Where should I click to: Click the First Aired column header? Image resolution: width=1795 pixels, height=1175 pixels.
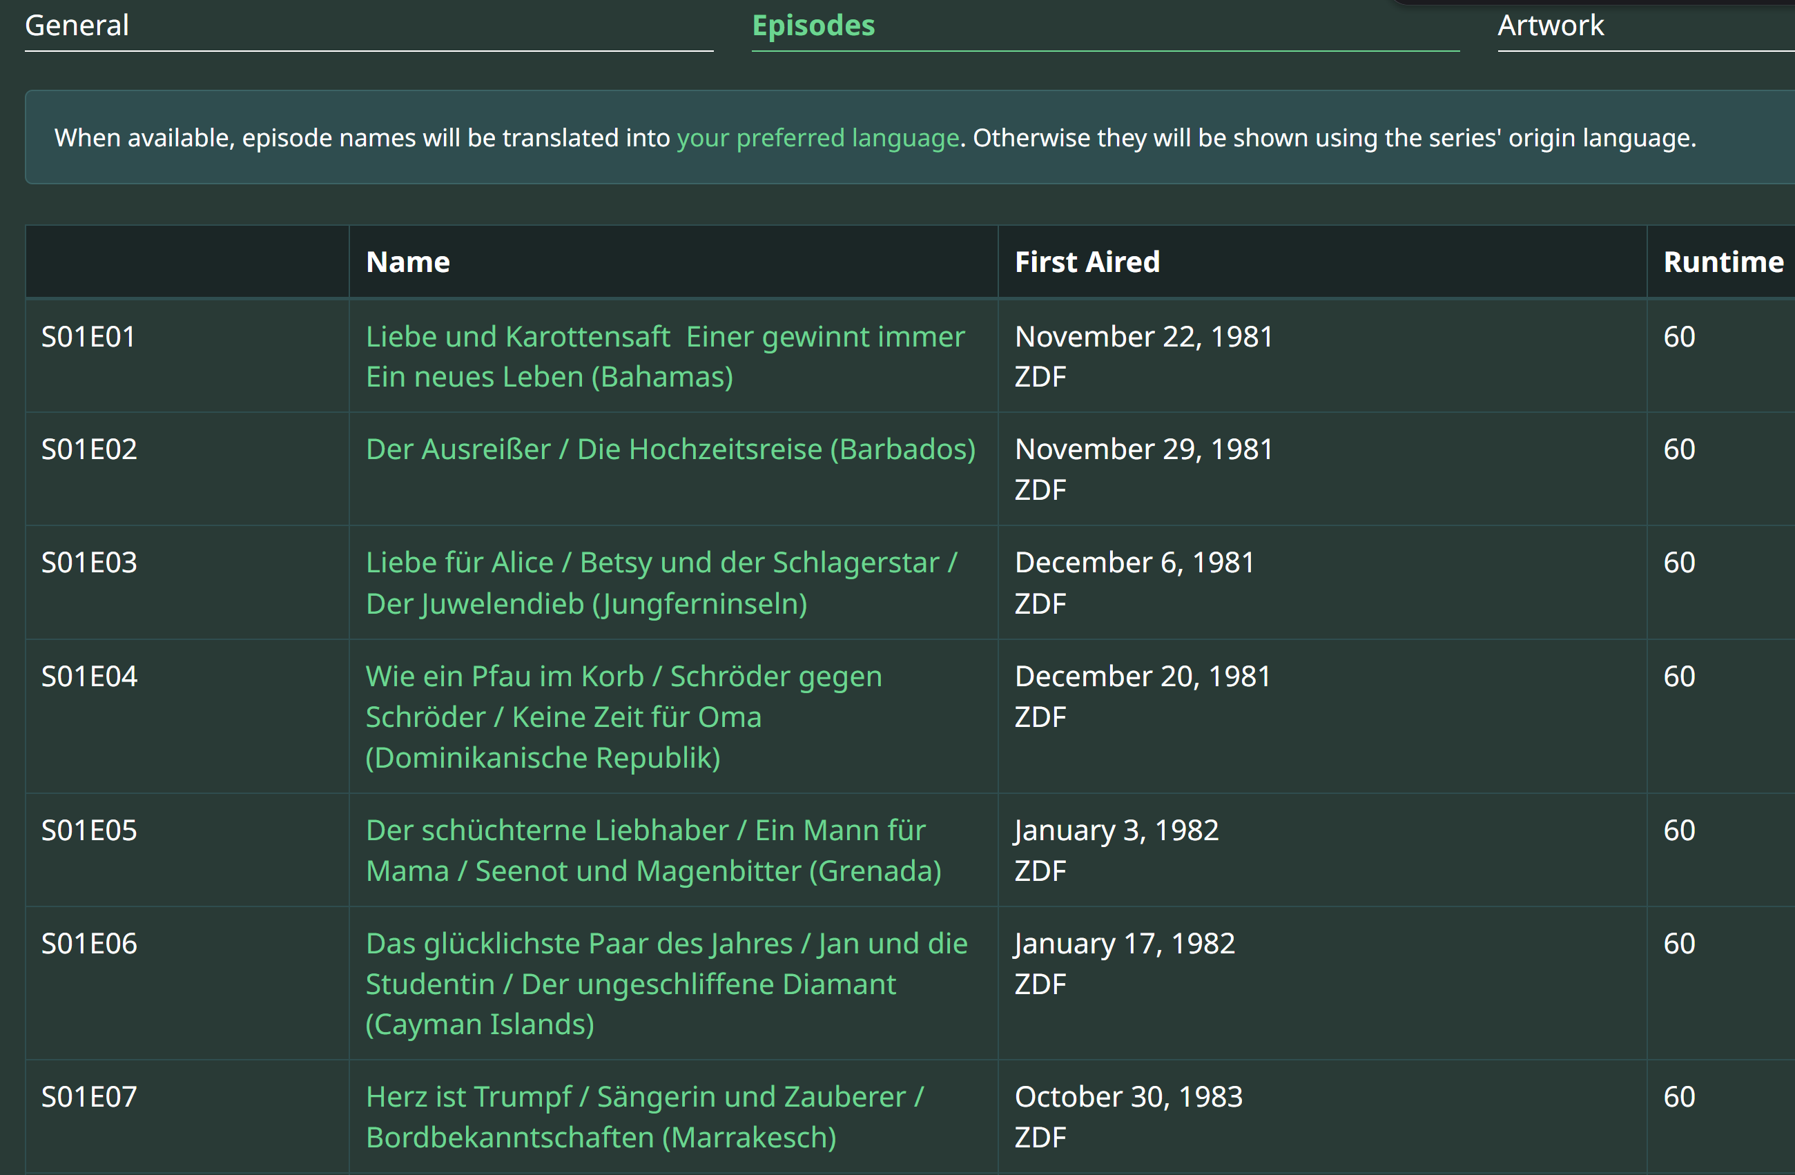point(1087,262)
